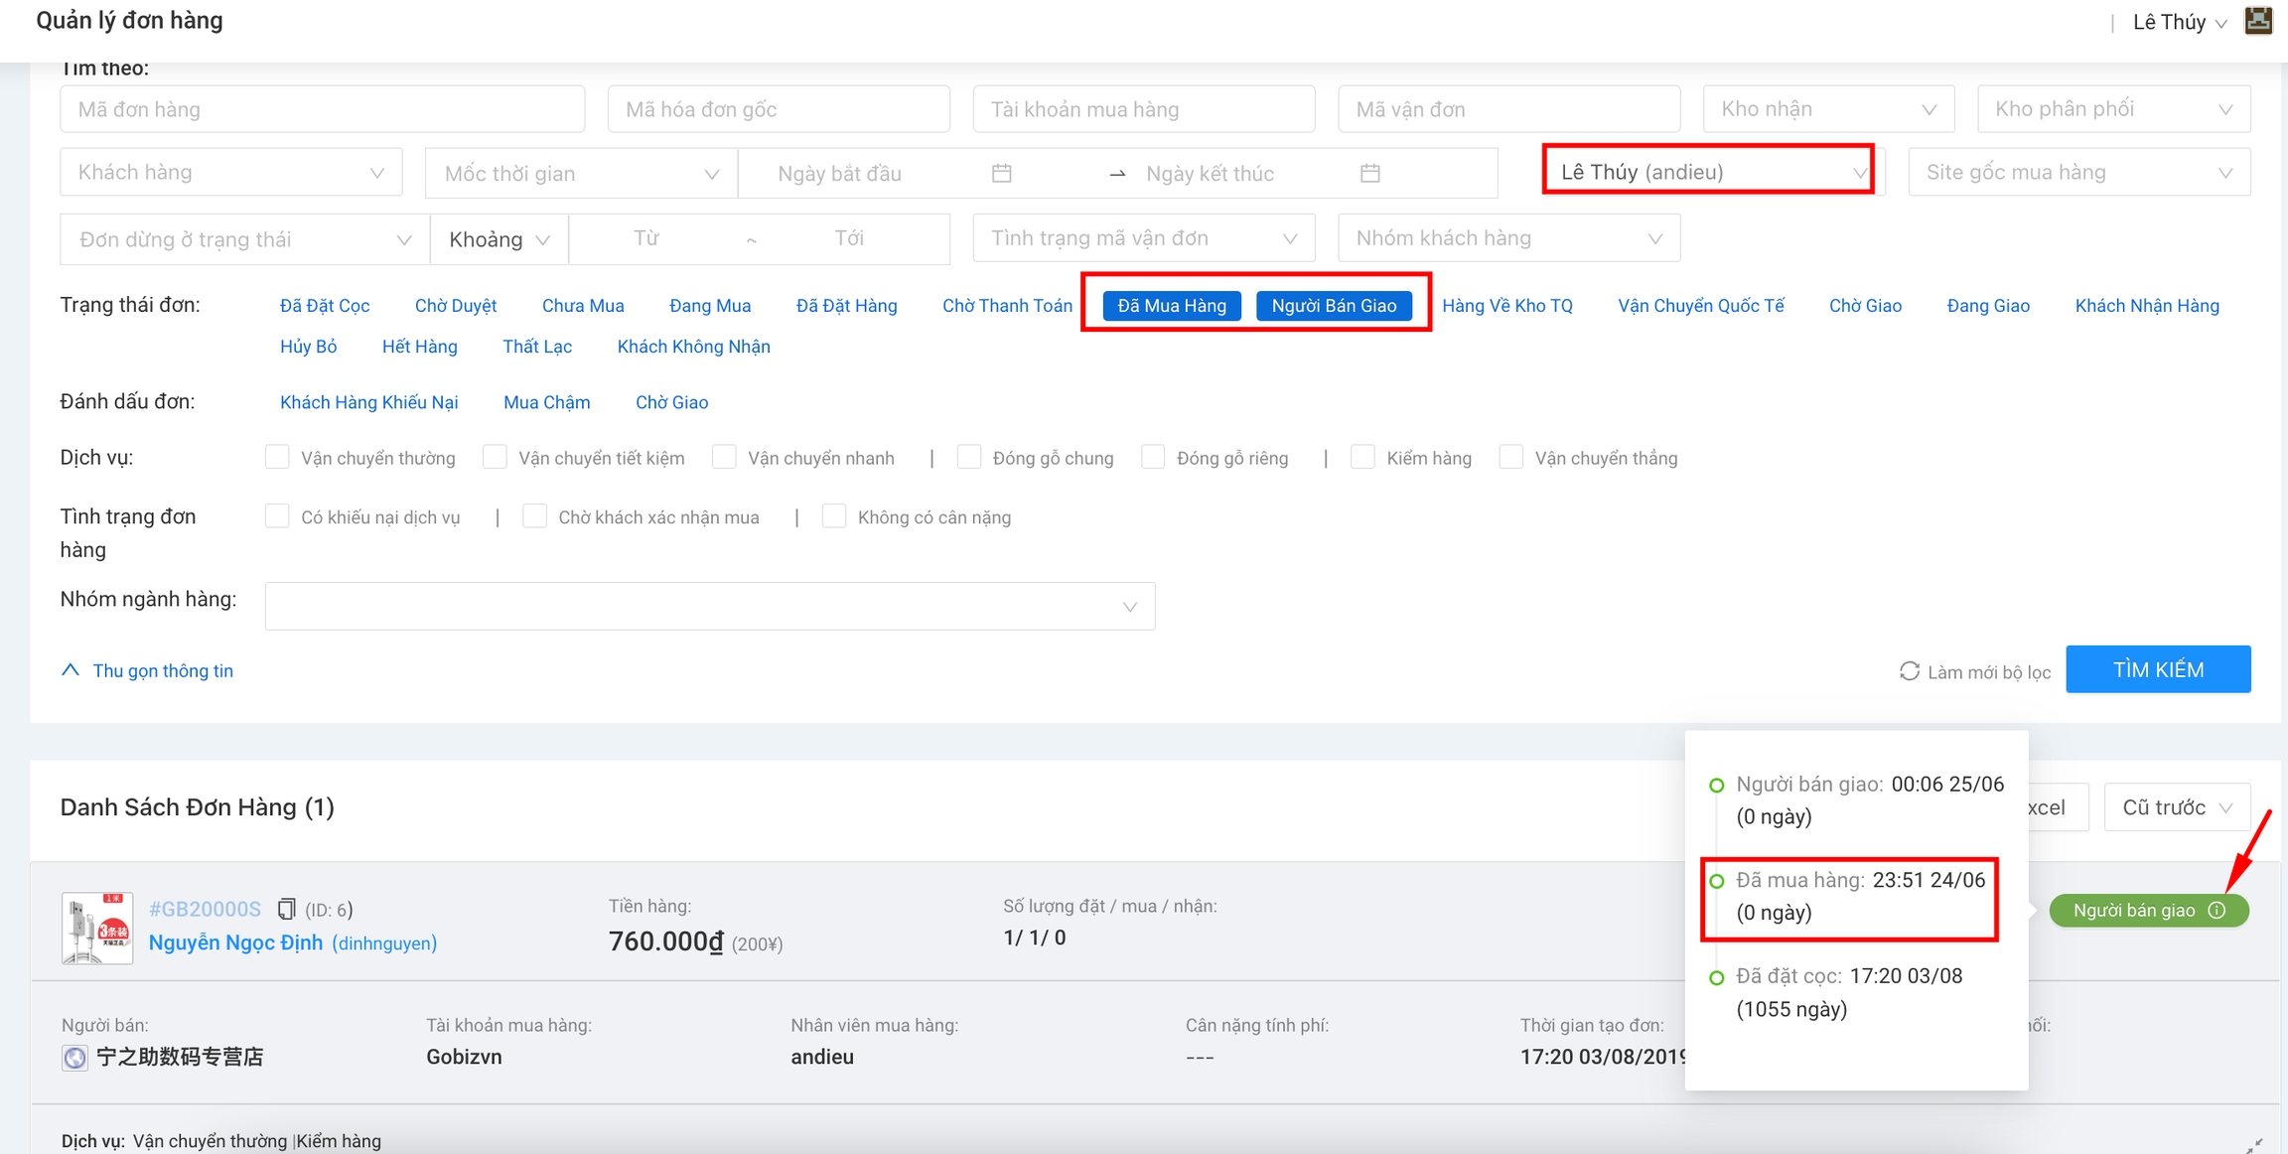Click the refresh filter icon
The image size is (2288, 1154).
coord(1909,671)
